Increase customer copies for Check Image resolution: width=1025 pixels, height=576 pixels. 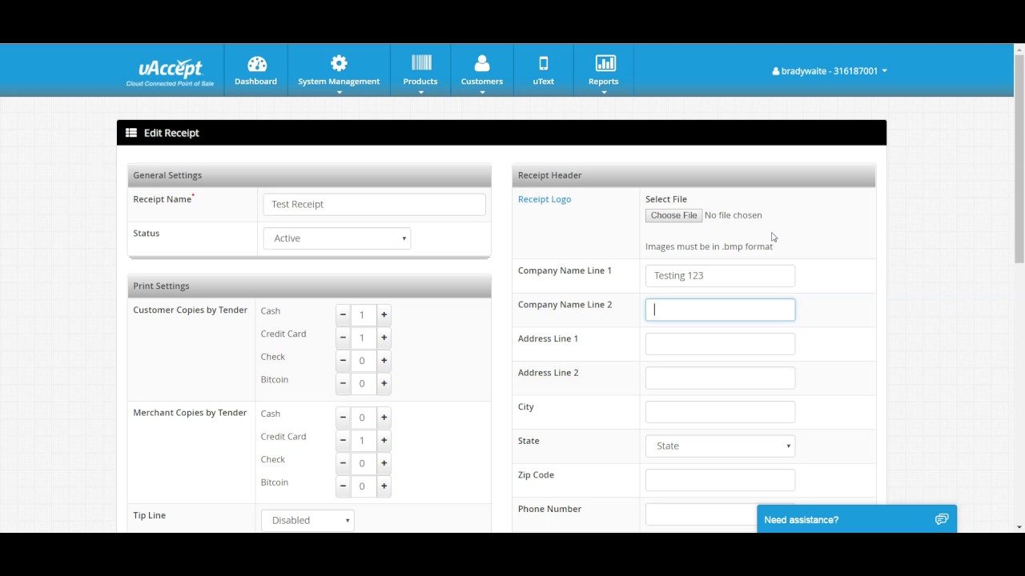click(384, 361)
